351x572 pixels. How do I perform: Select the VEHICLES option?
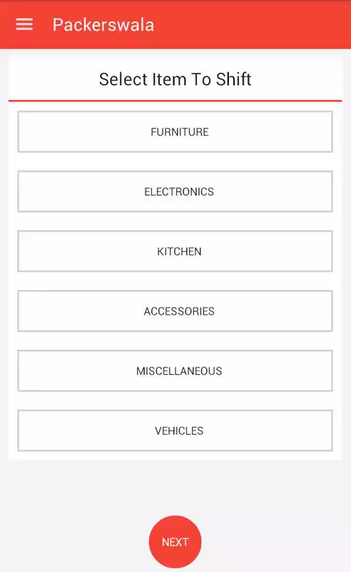pos(175,431)
